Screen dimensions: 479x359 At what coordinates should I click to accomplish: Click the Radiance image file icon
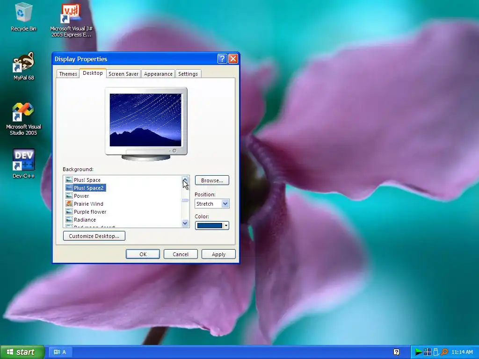tap(69, 220)
